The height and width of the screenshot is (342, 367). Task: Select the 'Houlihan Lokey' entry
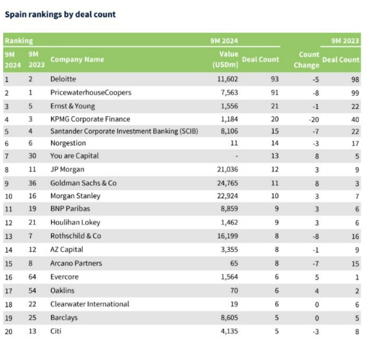click(76, 223)
